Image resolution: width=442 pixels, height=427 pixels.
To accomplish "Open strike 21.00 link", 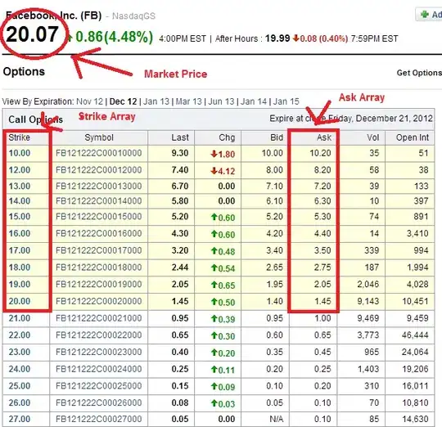I will tap(19, 318).
